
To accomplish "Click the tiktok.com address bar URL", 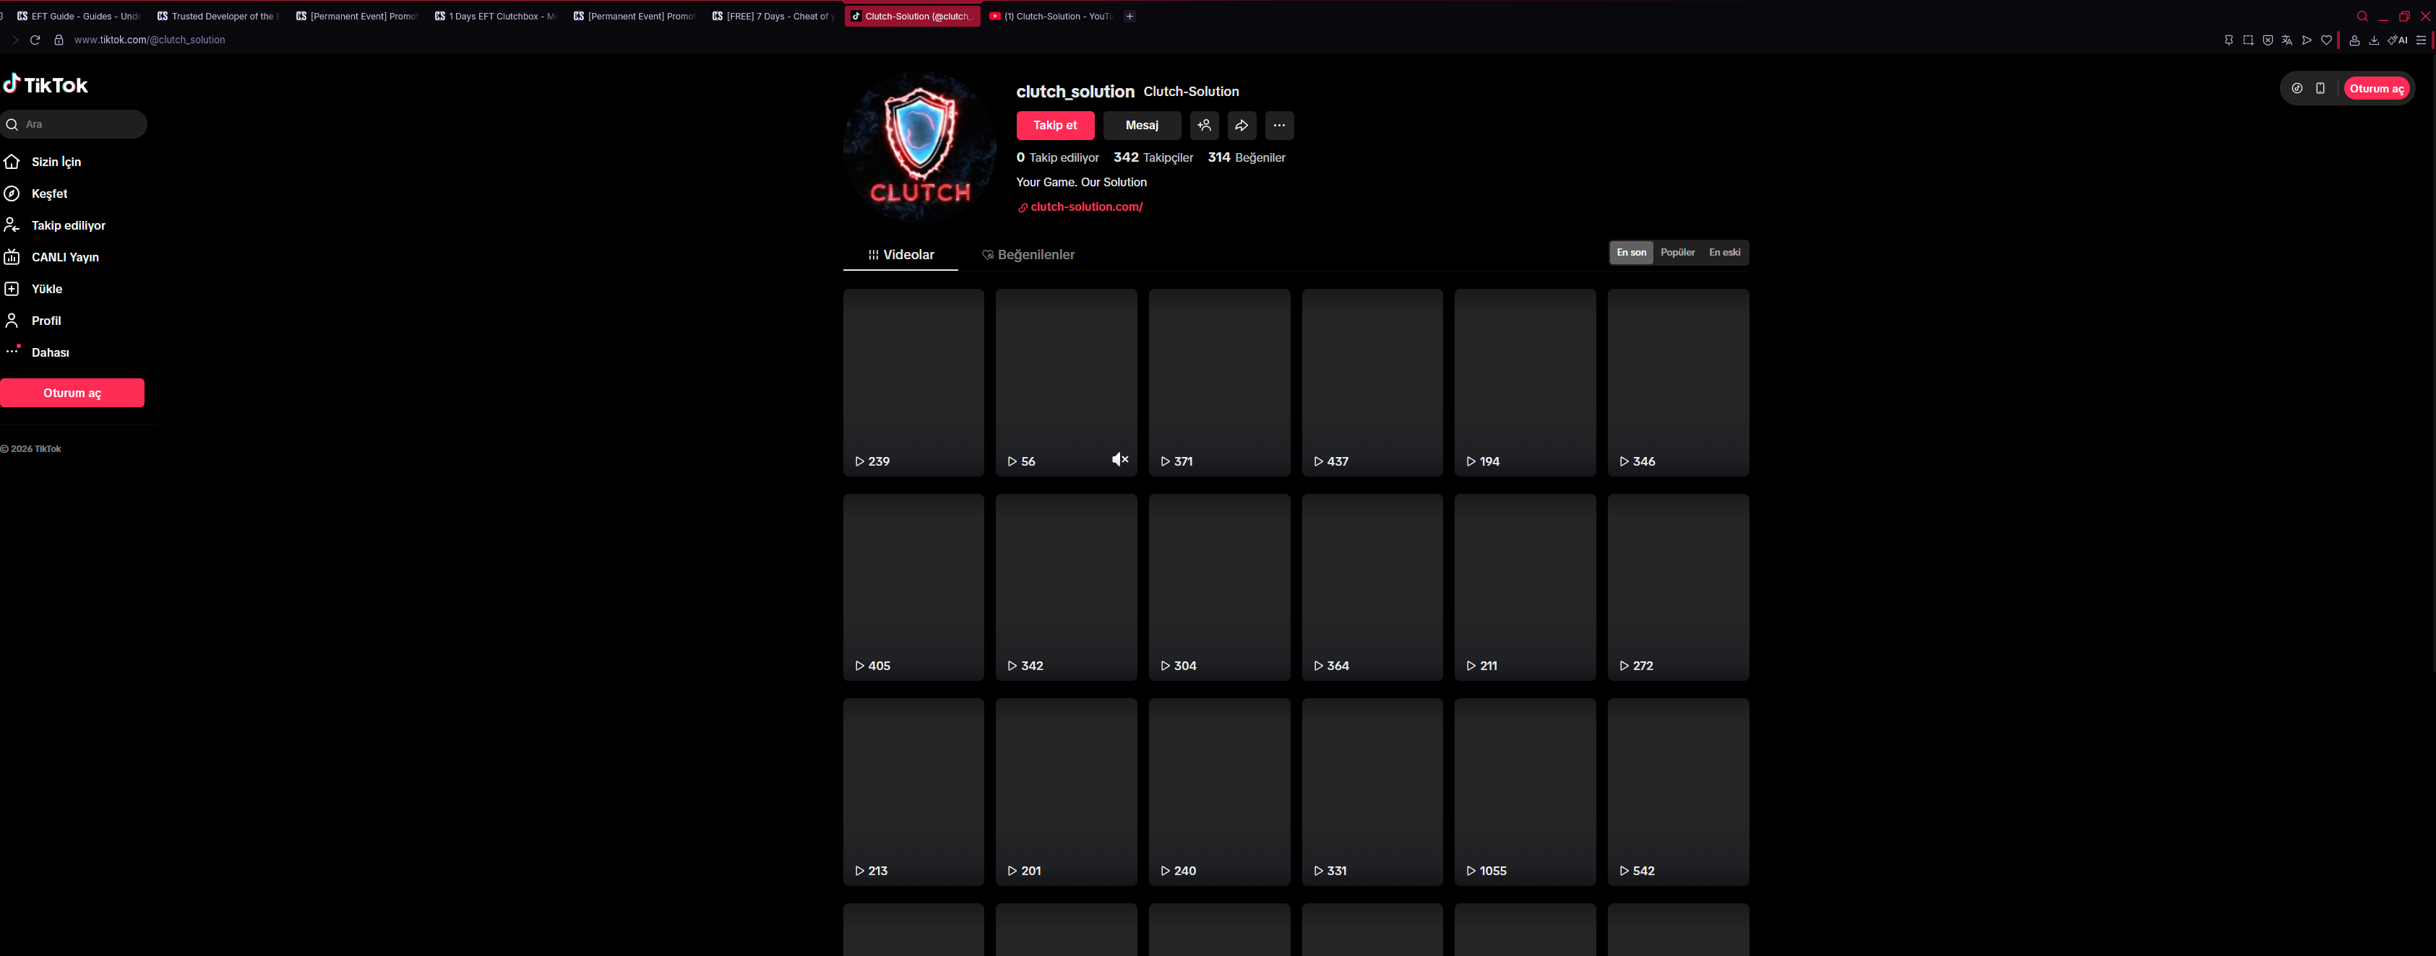I will (150, 40).
